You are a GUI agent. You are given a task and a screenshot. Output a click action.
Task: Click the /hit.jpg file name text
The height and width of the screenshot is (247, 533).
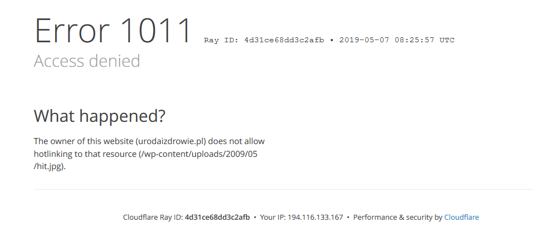click(x=48, y=166)
